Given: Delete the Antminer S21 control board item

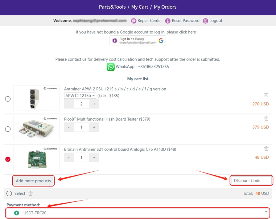Looking at the screenshot, I should (266, 149).
